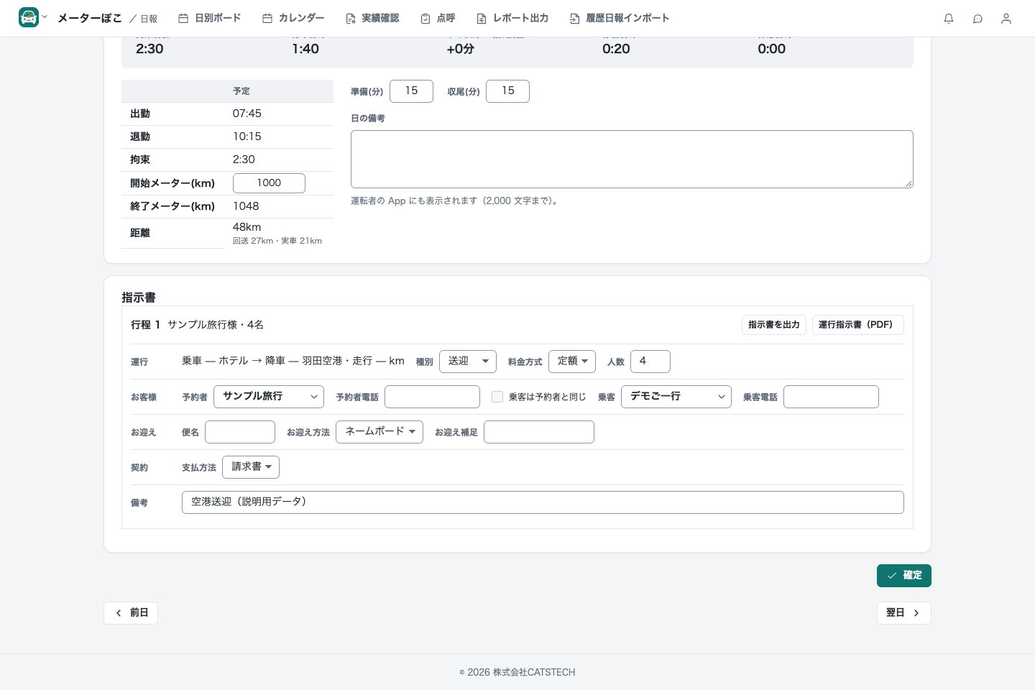Open the 種別 dropdown showing 送迎
The height and width of the screenshot is (690, 1035).
(468, 362)
